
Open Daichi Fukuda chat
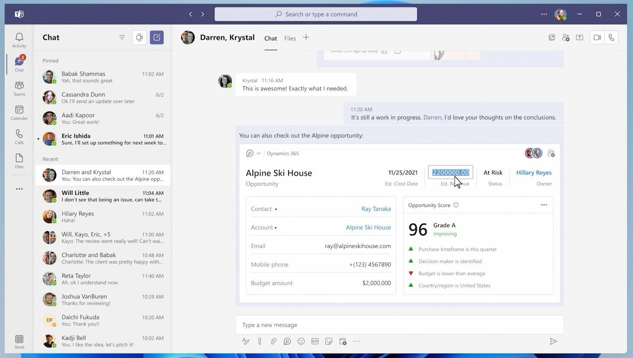coord(103,320)
